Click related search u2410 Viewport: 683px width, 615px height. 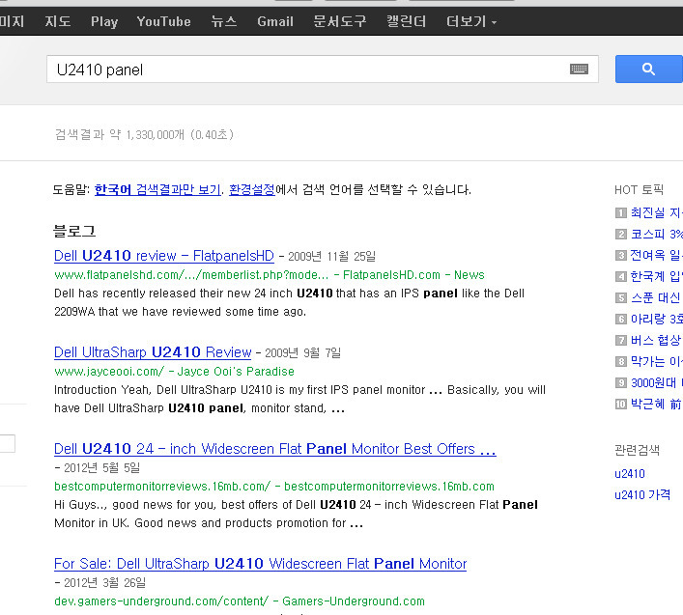point(630,473)
